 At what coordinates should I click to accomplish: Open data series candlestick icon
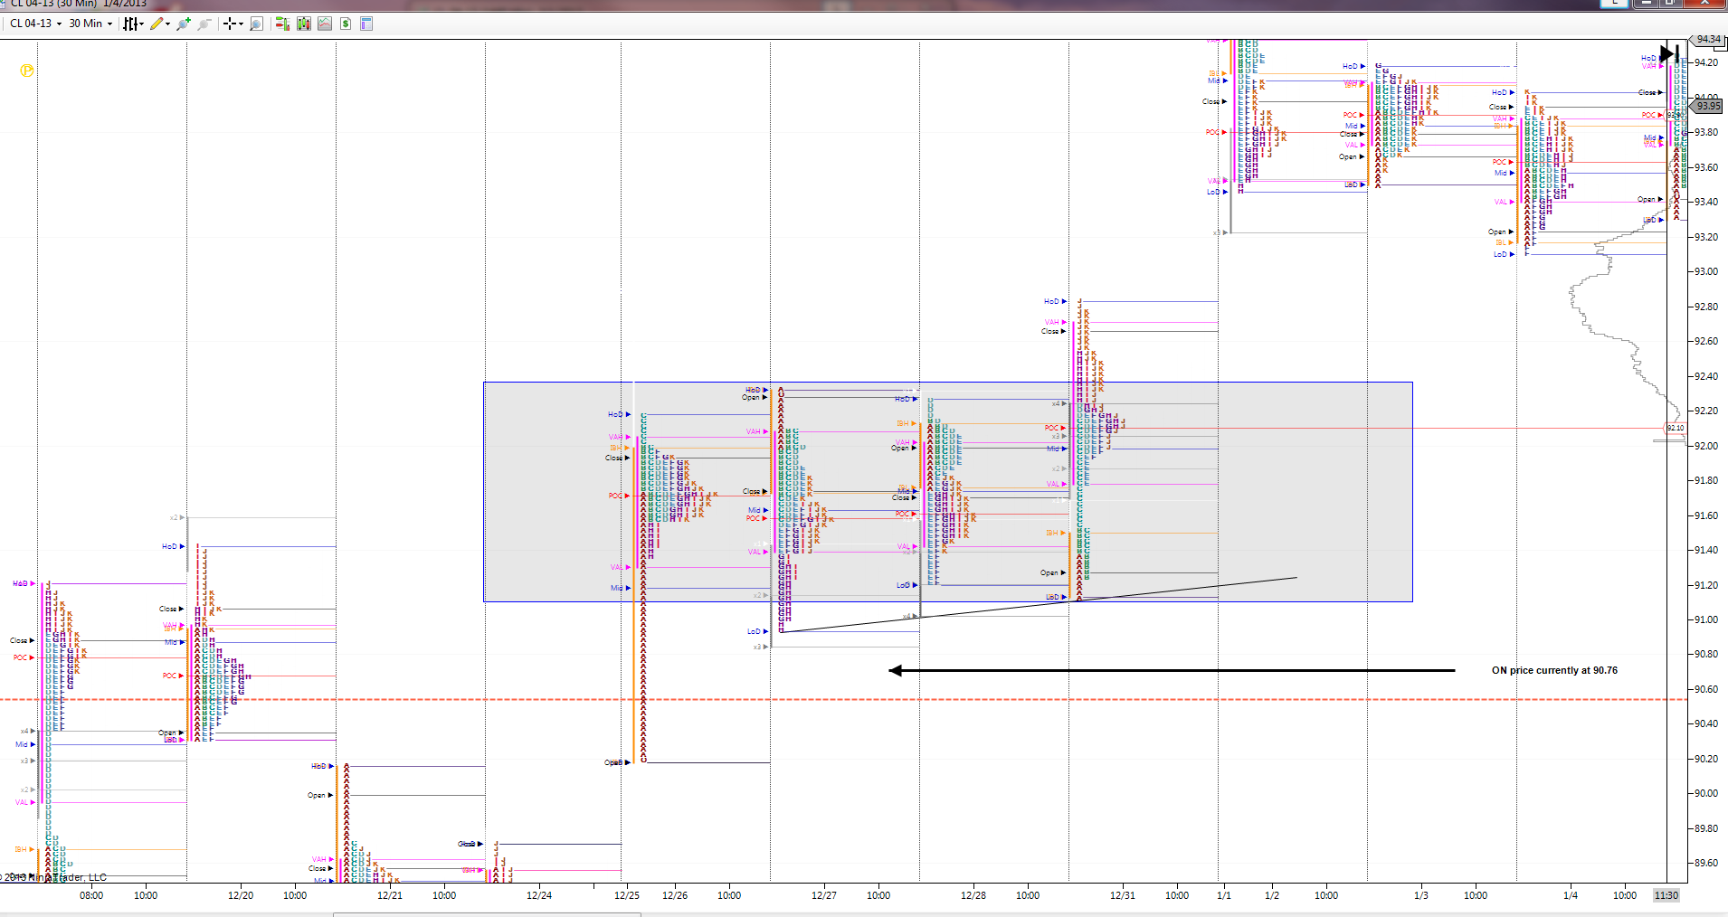304,24
